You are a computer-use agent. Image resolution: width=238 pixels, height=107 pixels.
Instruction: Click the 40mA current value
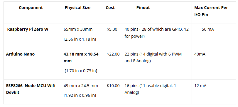tap(200, 54)
